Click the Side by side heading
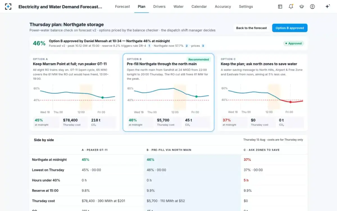Image resolution: width=337 pixels, height=211 pixels. point(44,140)
